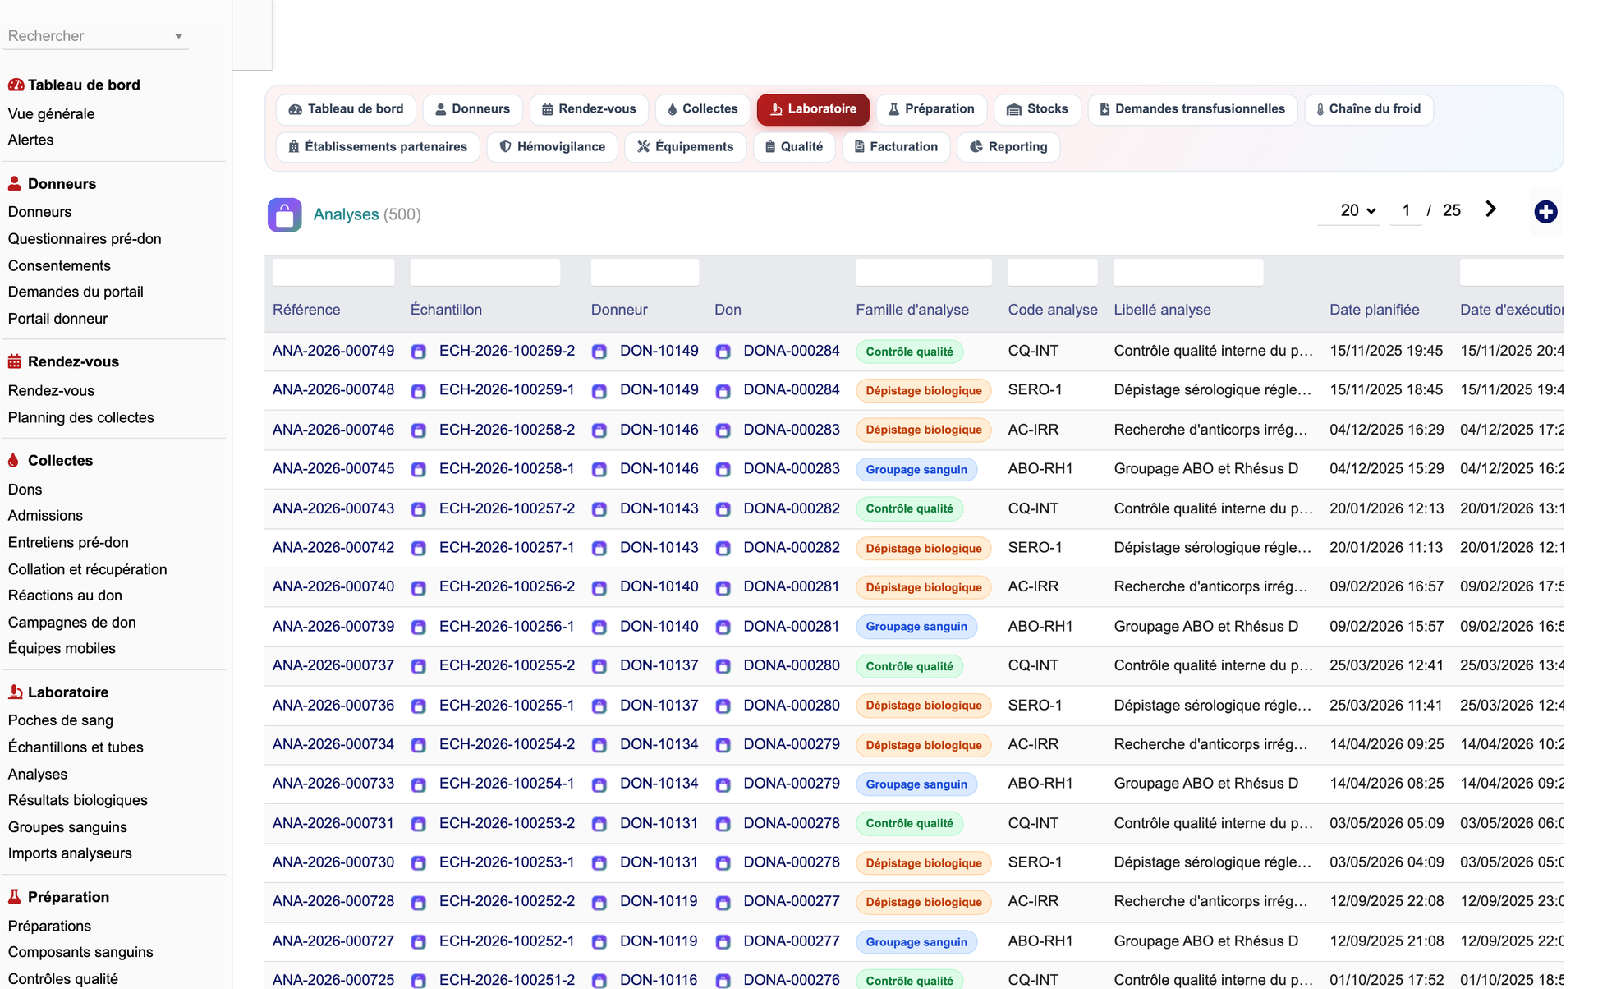
Task: Click the current page number field
Action: point(1406,210)
